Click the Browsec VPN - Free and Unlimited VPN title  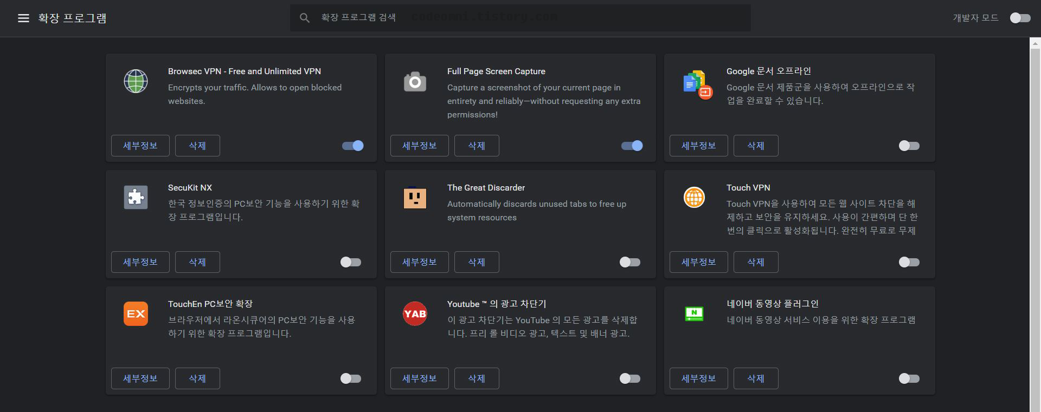pos(245,71)
